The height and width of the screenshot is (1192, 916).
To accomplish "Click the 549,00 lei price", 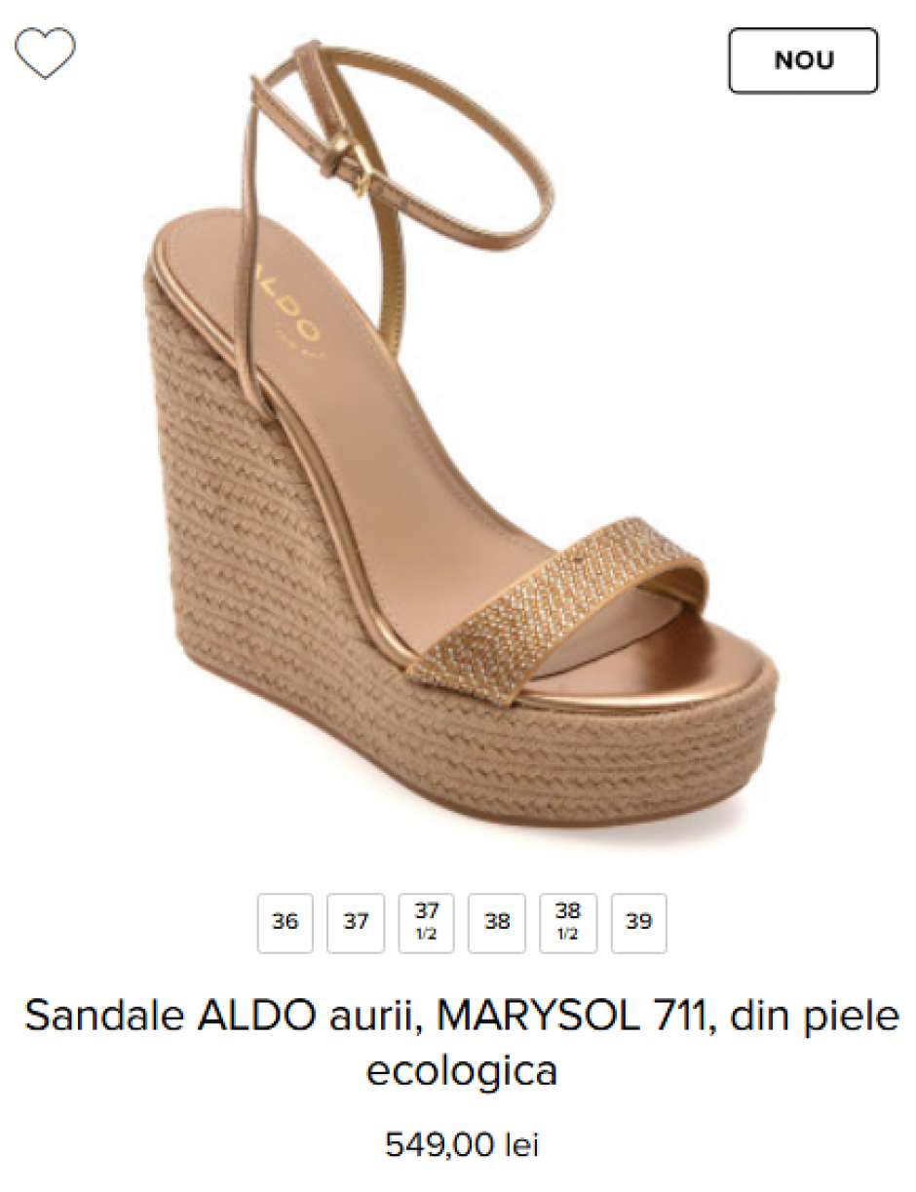I will pyautogui.click(x=462, y=1144).
